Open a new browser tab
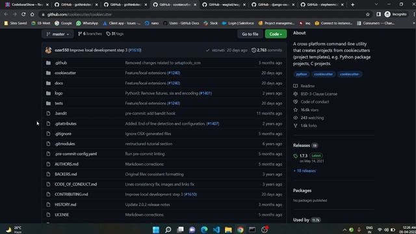 click(x=352, y=5)
